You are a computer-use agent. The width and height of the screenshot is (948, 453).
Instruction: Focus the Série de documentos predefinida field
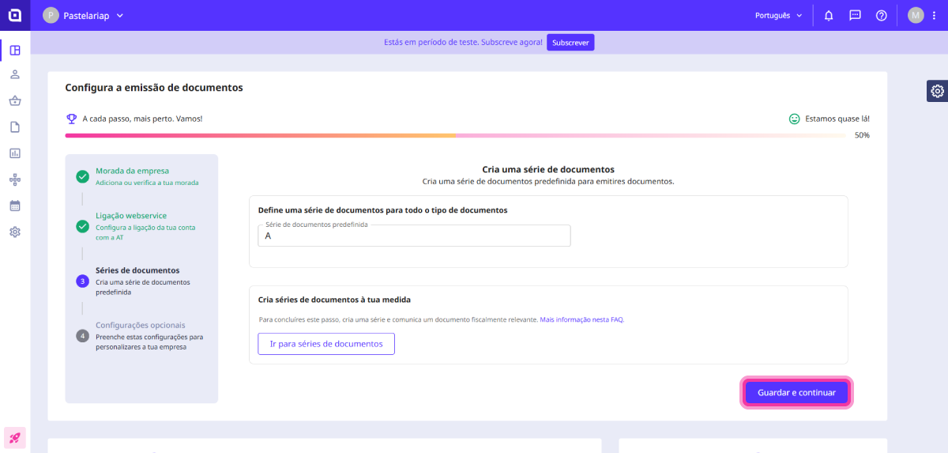(x=414, y=236)
